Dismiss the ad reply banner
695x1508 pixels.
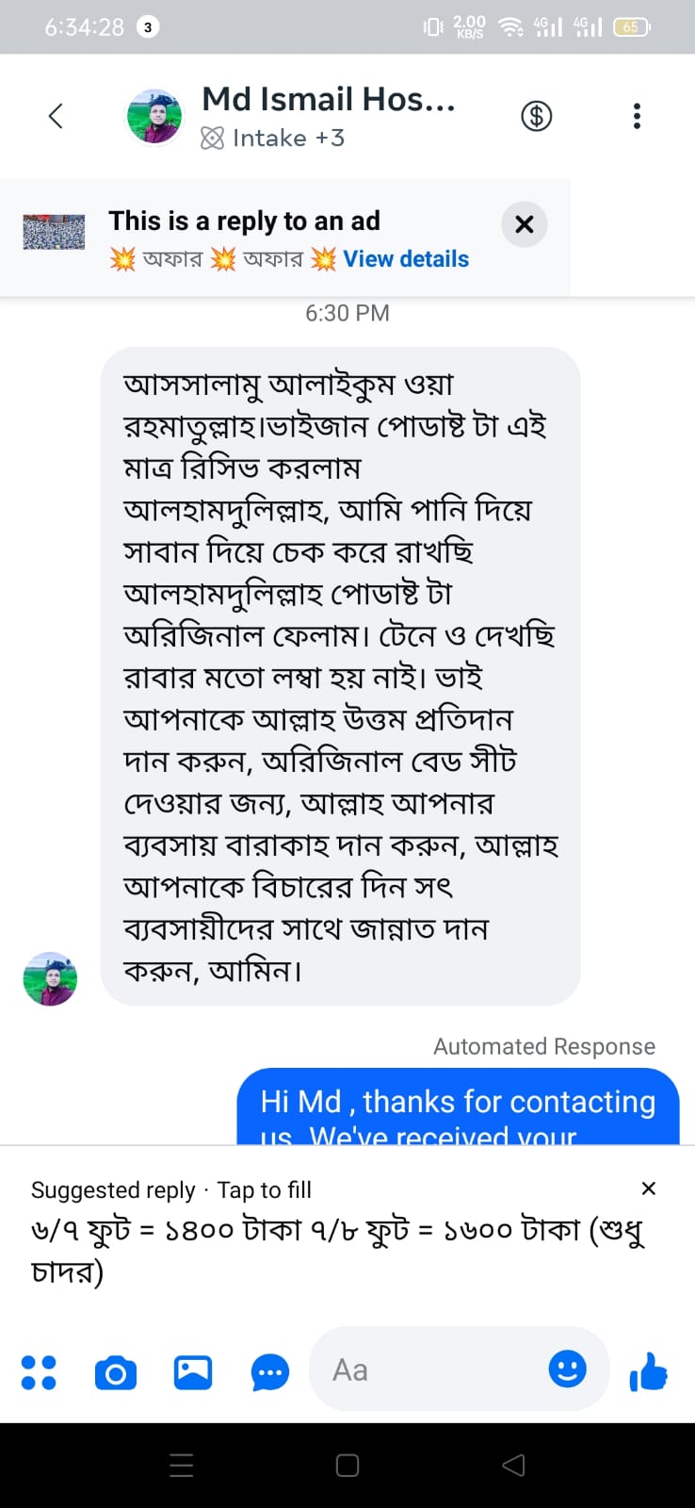coord(525,224)
